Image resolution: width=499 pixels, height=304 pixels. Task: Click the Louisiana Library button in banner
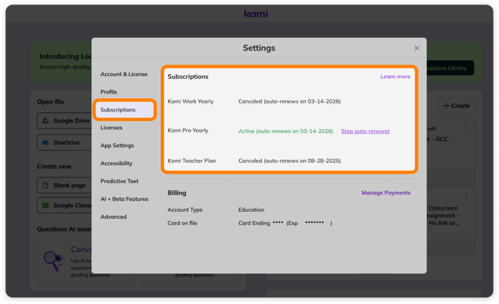[450, 68]
